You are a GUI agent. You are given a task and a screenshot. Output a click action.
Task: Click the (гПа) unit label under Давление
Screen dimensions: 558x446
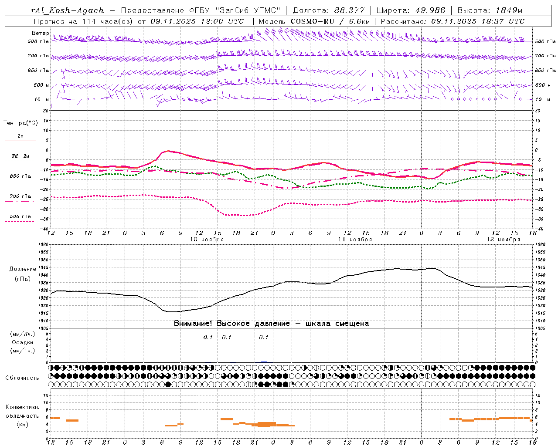[23, 279]
